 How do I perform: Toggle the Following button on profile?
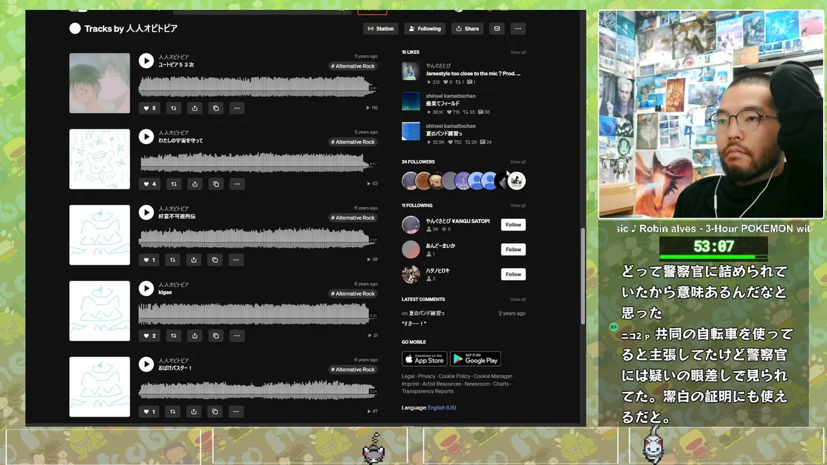pyautogui.click(x=424, y=28)
